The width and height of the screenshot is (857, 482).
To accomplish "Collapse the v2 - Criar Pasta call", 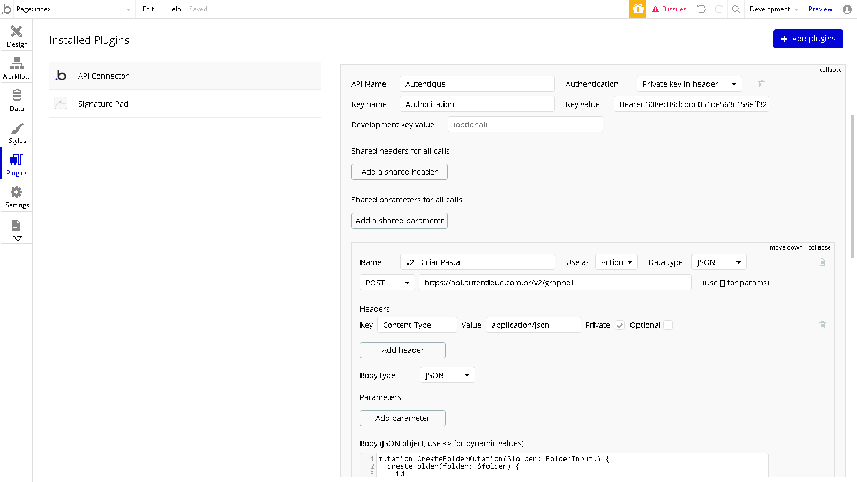I will 819,247.
